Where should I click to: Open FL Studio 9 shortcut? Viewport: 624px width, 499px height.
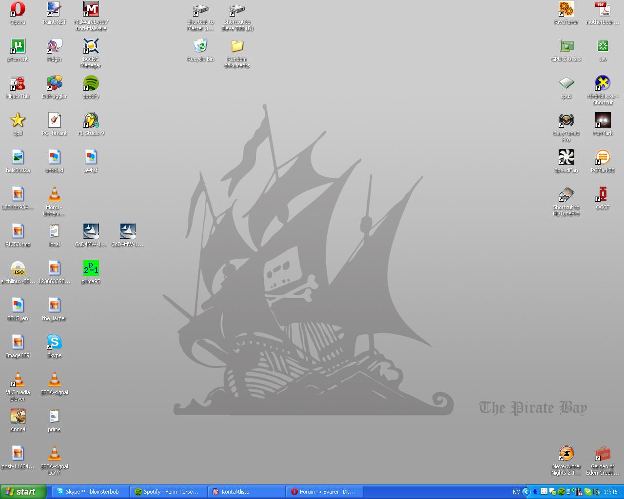pos(91,124)
